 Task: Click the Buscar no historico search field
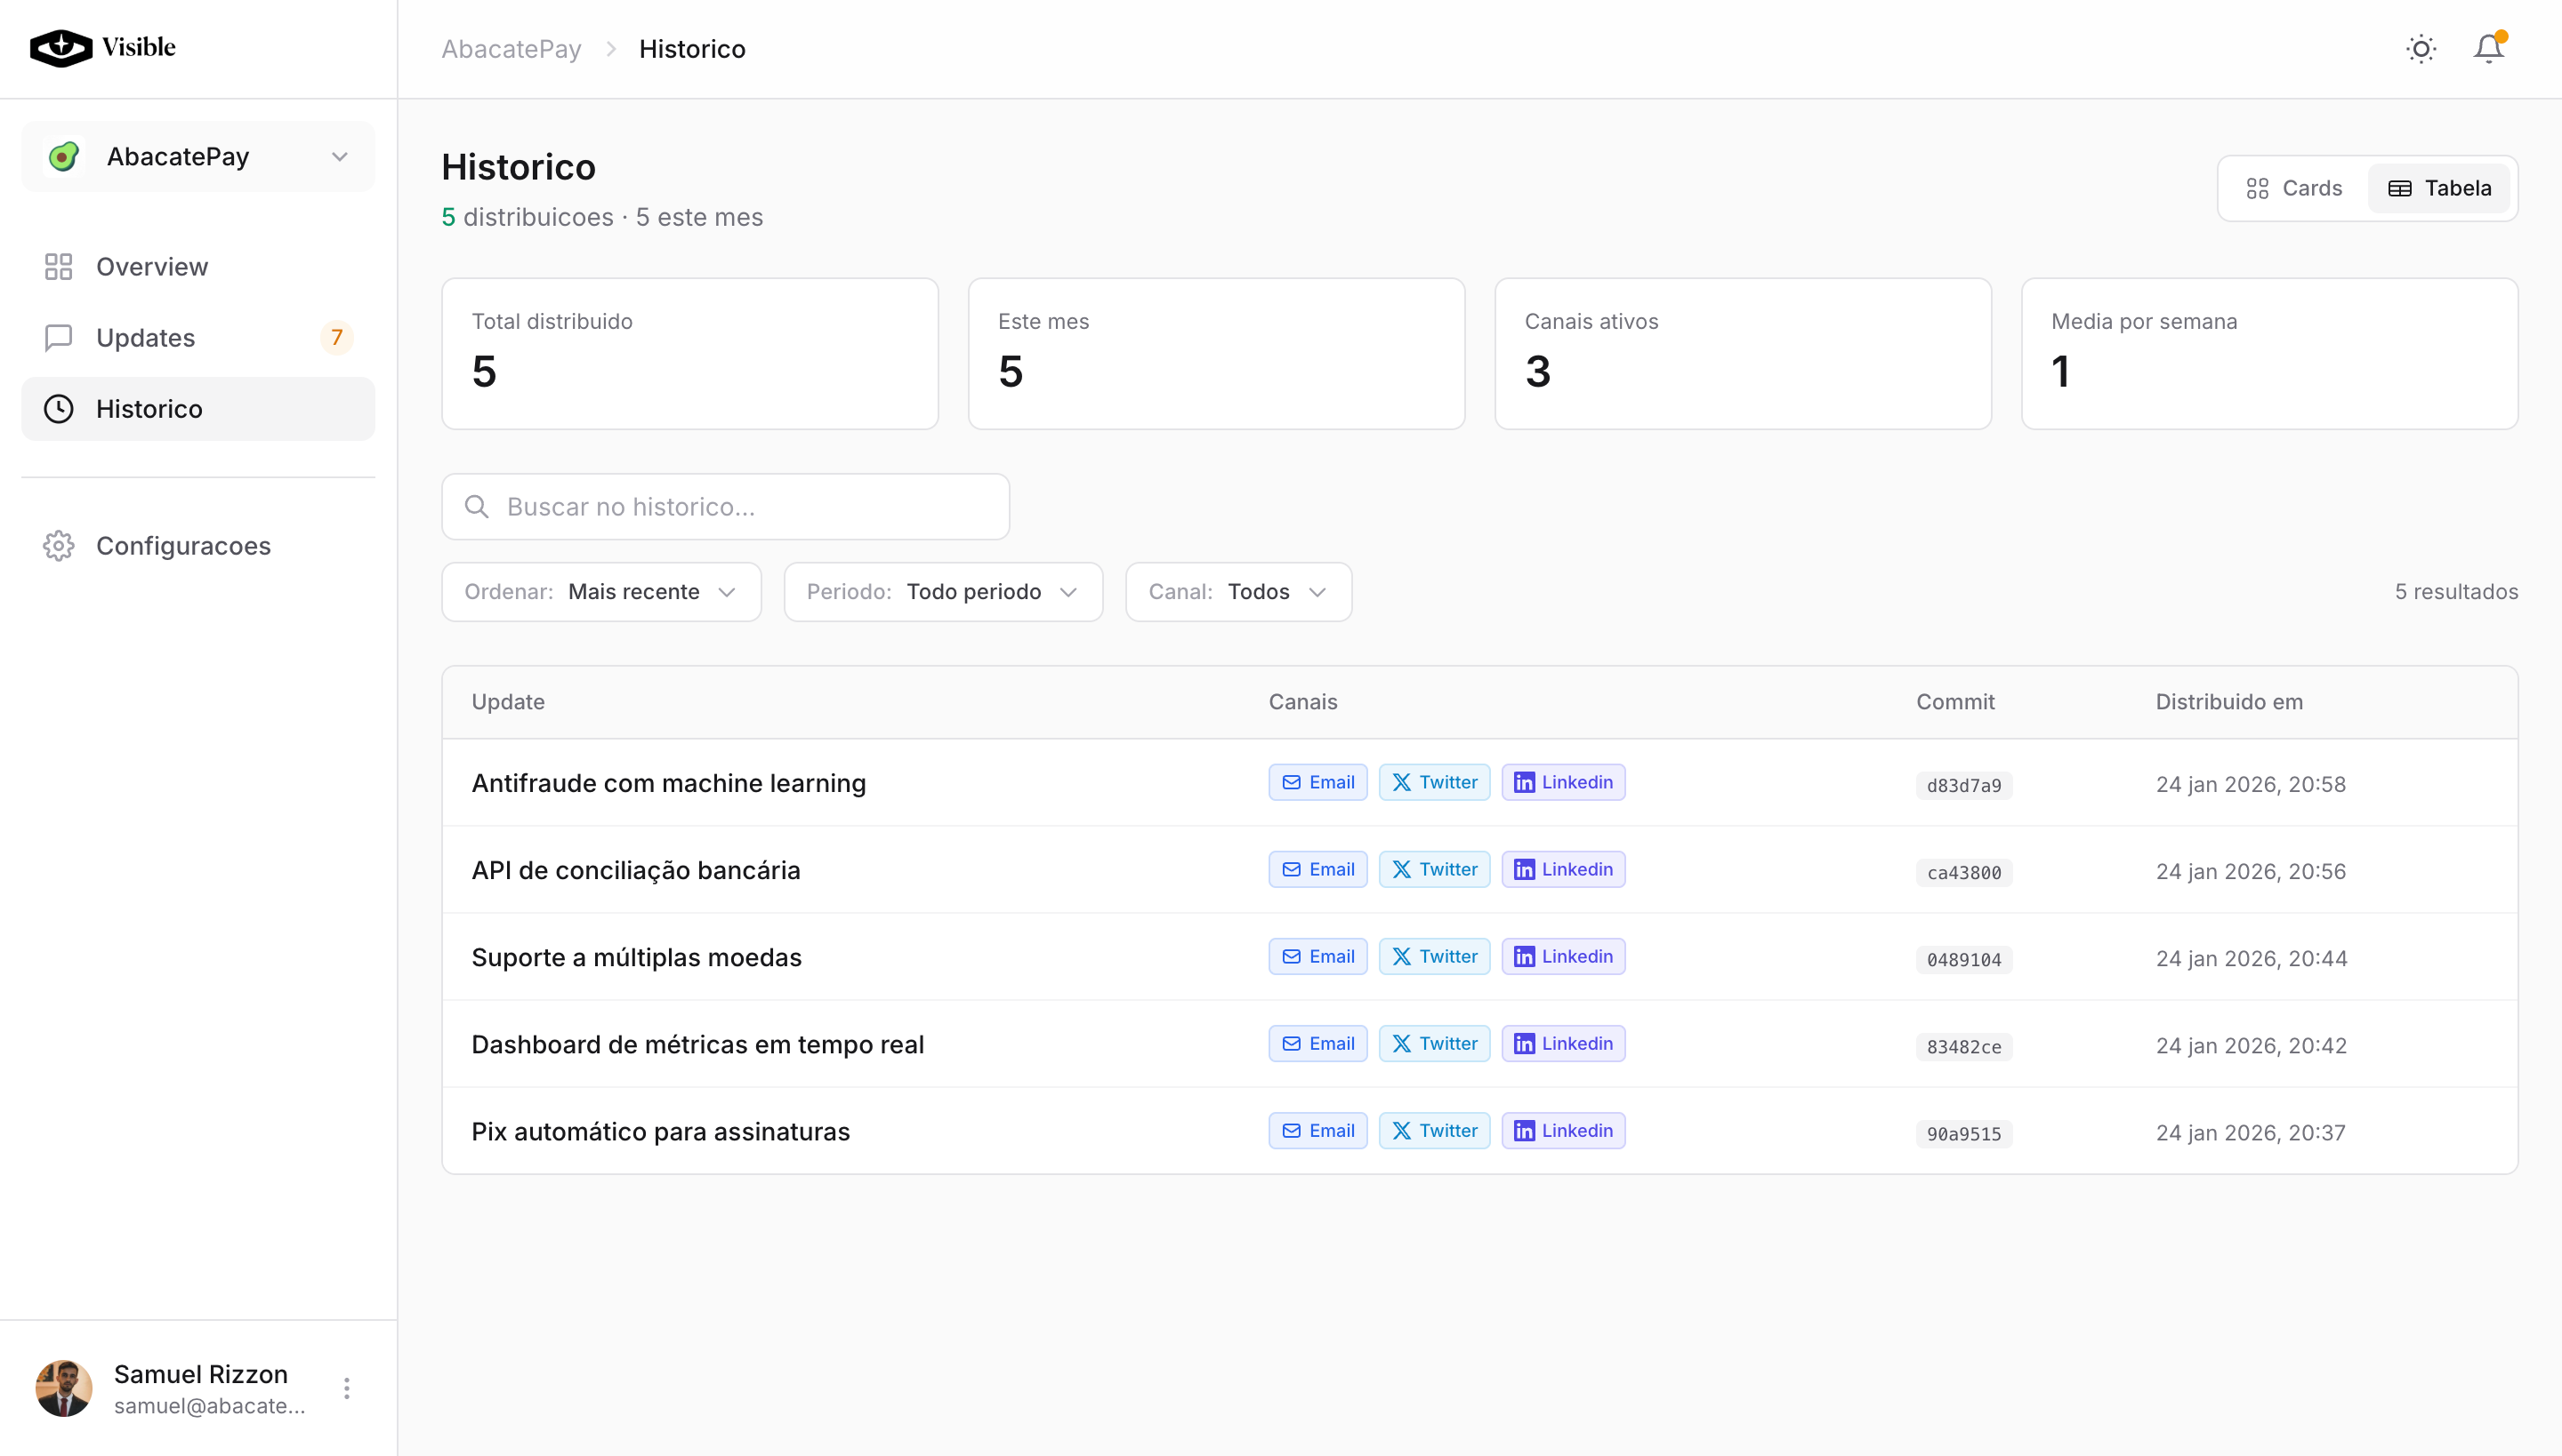pos(726,507)
